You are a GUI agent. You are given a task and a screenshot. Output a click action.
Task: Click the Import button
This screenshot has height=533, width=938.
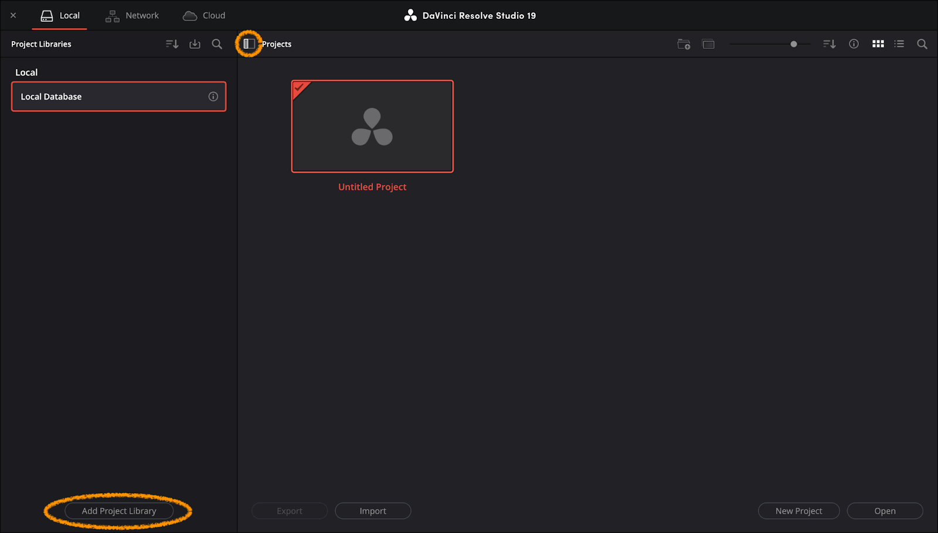pos(373,511)
